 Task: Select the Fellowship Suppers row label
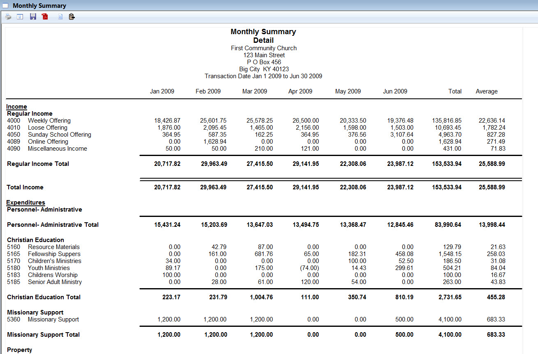pos(54,254)
